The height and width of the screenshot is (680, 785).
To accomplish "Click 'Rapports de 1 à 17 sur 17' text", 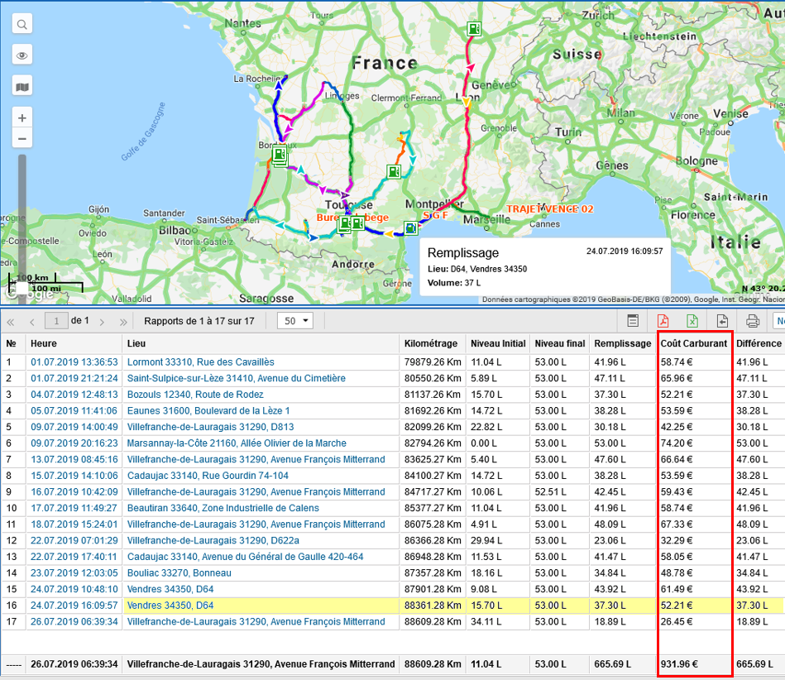I will click(x=199, y=321).
